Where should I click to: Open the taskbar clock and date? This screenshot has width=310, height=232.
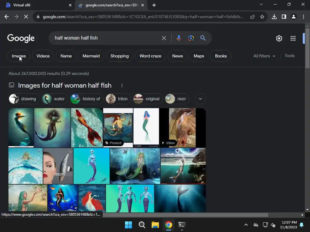[289, 225]
